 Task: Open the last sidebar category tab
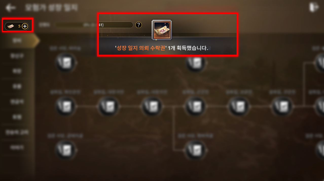click(17, 147)
